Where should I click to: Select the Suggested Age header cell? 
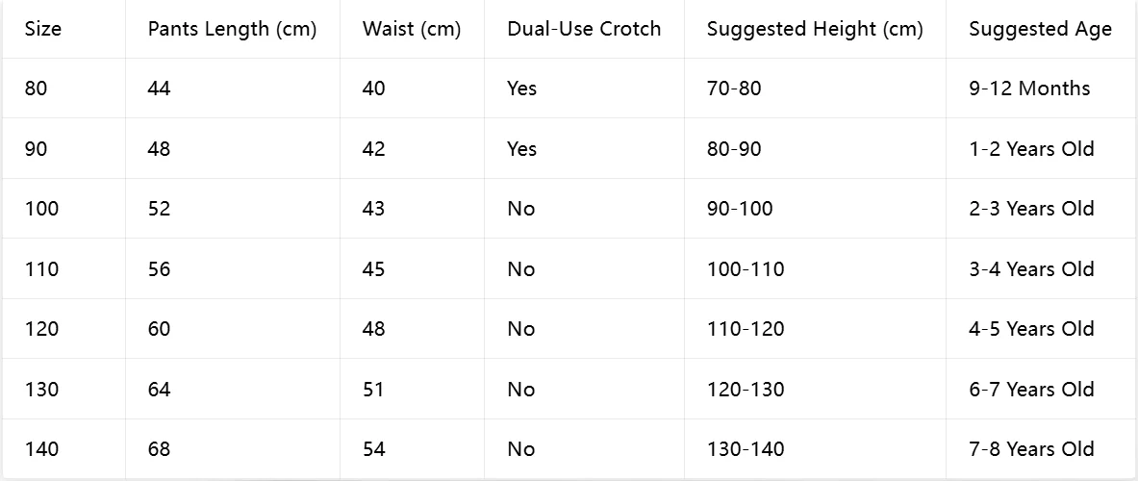click(x=1040, y=29)
